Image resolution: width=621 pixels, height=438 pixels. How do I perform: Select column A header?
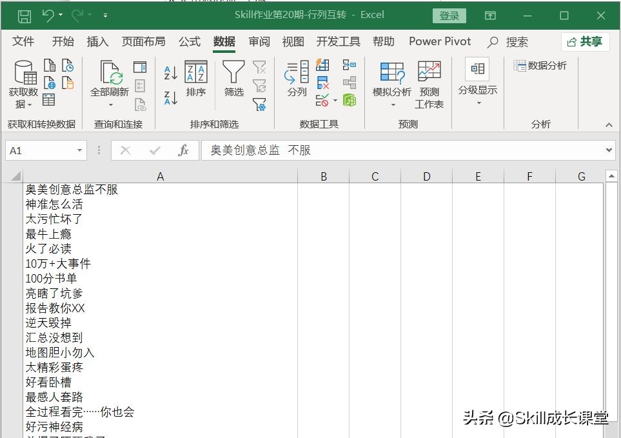point(159,175)
